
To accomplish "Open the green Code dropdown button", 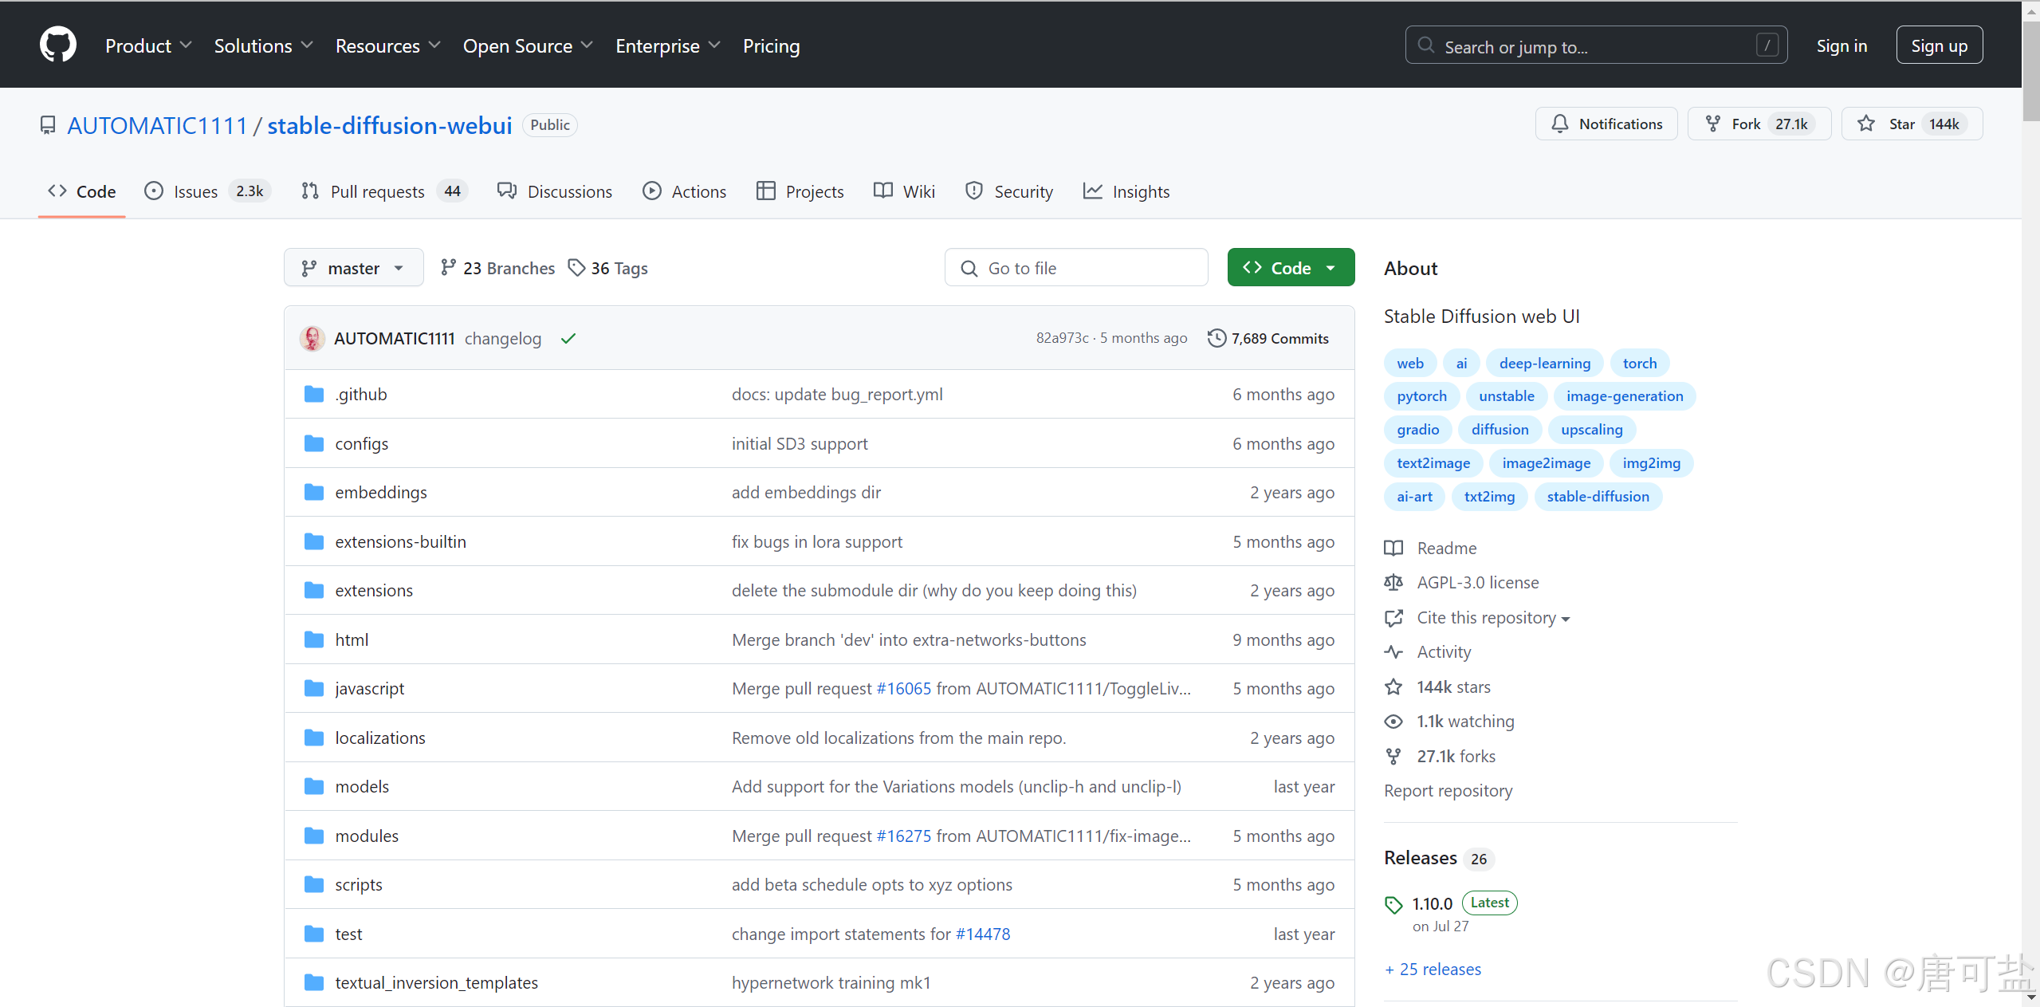I will point(1291,268).
